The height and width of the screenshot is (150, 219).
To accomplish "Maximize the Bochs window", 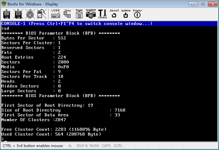I will [203, 4].
